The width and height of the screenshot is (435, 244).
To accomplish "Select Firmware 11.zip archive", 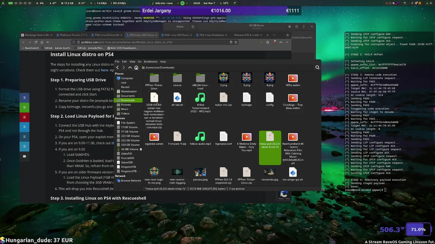I will tap(177, 139).
